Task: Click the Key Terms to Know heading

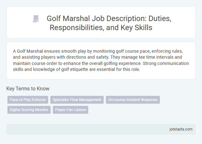Action: point(28,88)
